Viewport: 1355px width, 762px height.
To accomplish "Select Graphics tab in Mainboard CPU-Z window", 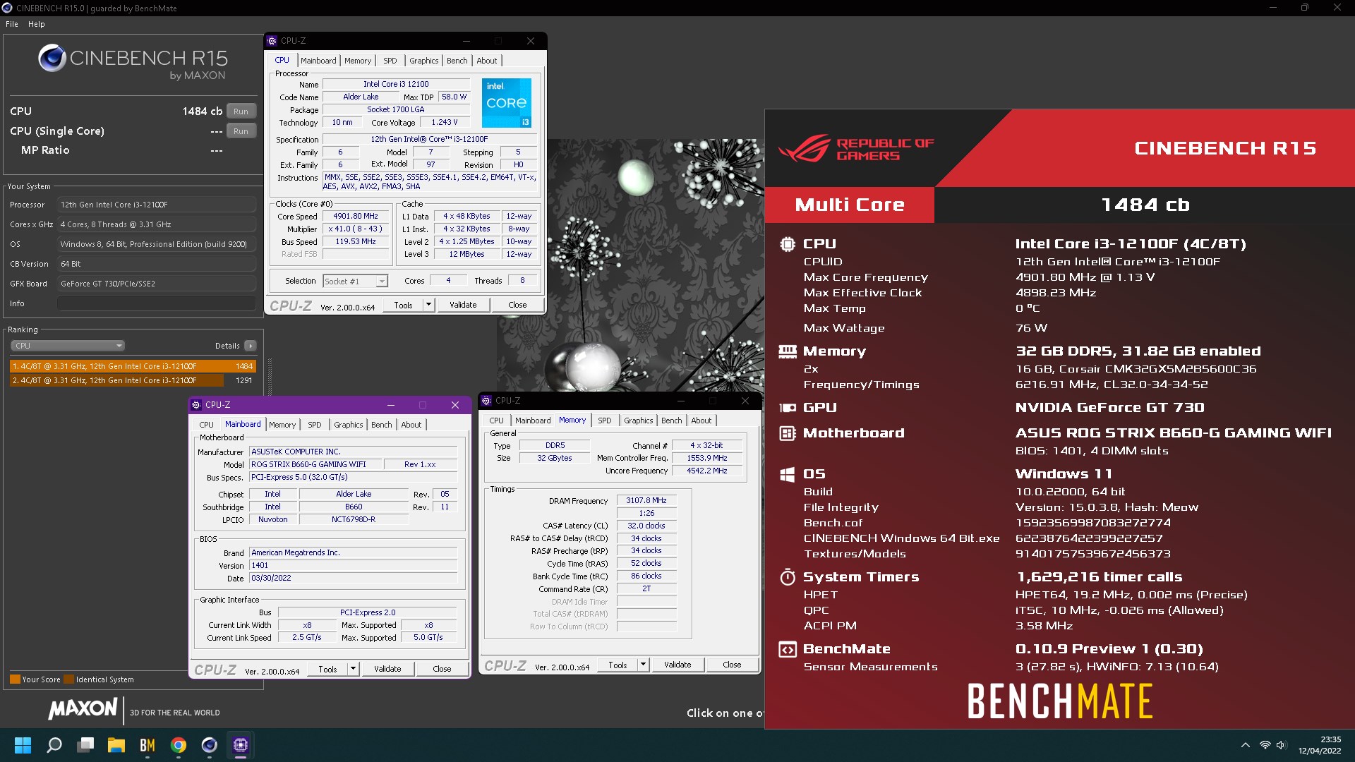I will pyautogui.click(x=349, y=425).
